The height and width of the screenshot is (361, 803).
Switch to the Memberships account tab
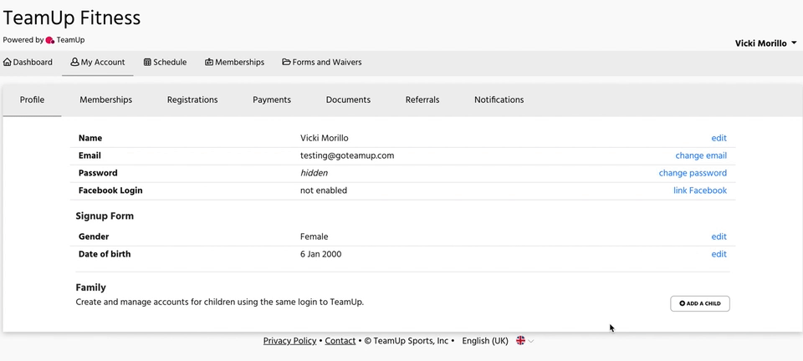pyautogui.click(x=105, y=99)
